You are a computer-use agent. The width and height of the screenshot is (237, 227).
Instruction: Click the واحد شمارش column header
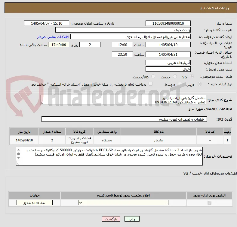pyautogui.click(x=107, y=132)
